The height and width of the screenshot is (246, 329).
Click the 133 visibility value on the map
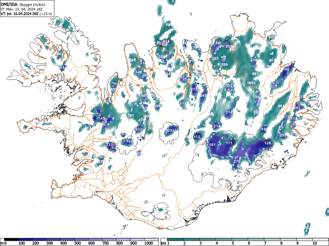click(110, 145)
